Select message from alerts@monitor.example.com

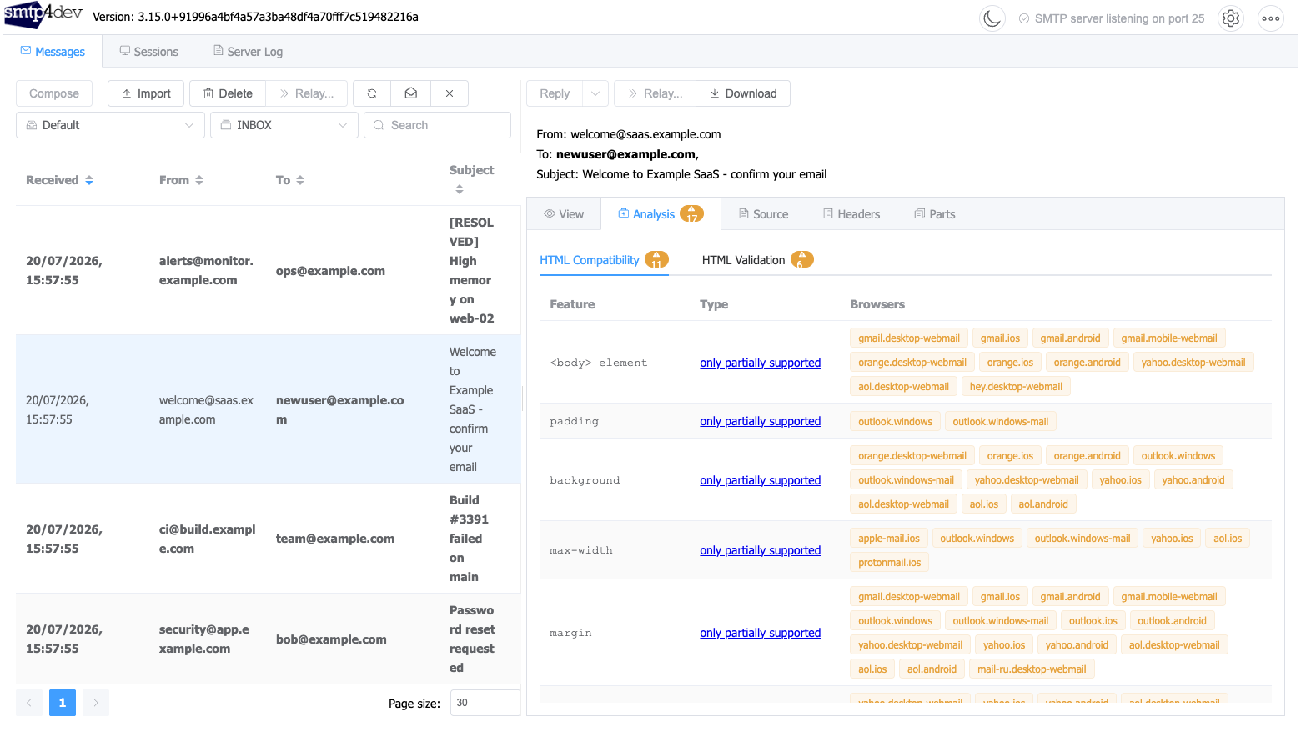coord(268,270)
